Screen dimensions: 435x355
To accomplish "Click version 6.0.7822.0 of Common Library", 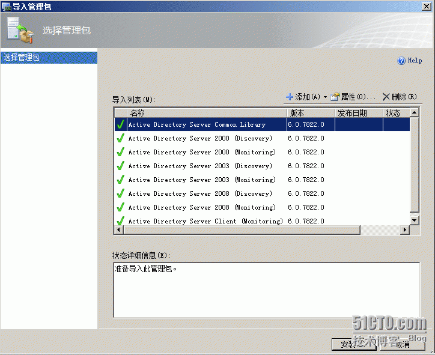I will (x=306, y=124).
